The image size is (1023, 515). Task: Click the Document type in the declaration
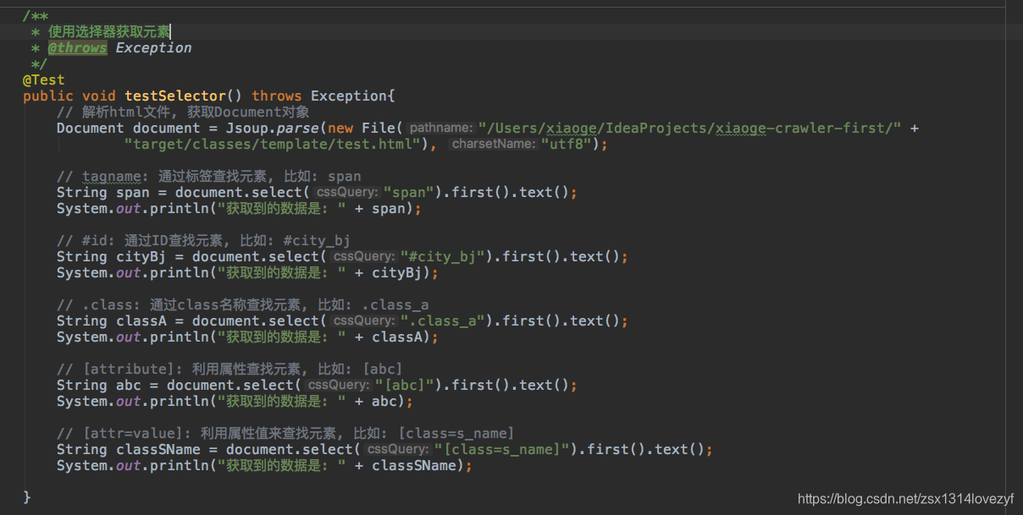pos(90,128)
